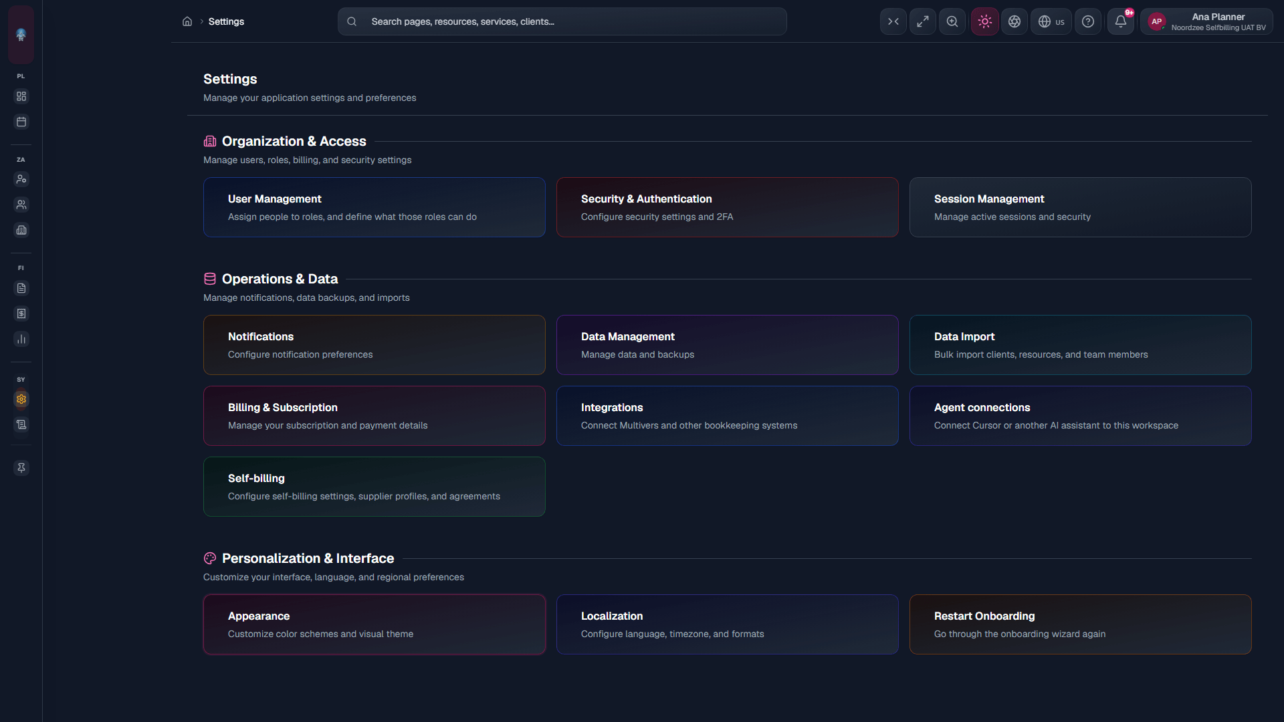
Task: Click the zoom-in magnifier toolbar icon
Action: [x=952, y=21]
